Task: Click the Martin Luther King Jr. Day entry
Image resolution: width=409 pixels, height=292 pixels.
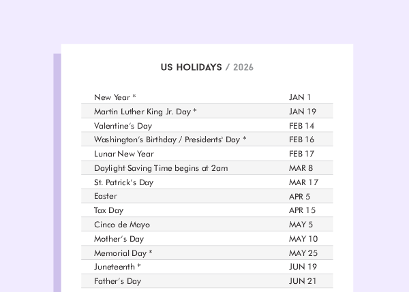Action: click(x=145, y=112)
